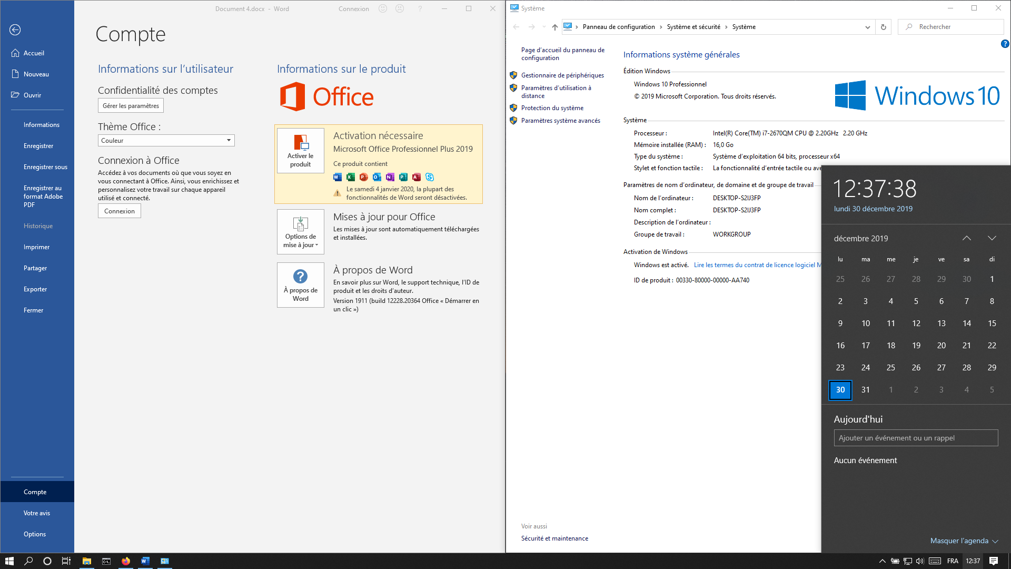1011x569 pixels.
Task: Click the Windows Start button
Action: click(9, 561)
